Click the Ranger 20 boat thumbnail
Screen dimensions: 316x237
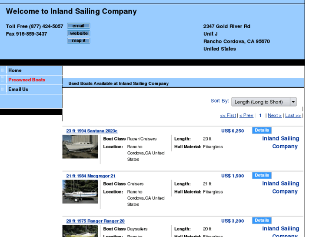80,231
